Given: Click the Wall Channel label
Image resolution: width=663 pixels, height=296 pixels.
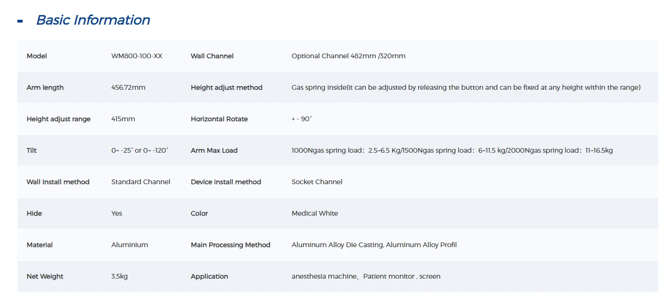Looking at the screenshot, I should point(212,56).
